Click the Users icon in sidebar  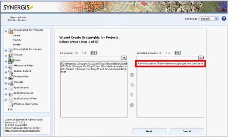click(10, 61)
